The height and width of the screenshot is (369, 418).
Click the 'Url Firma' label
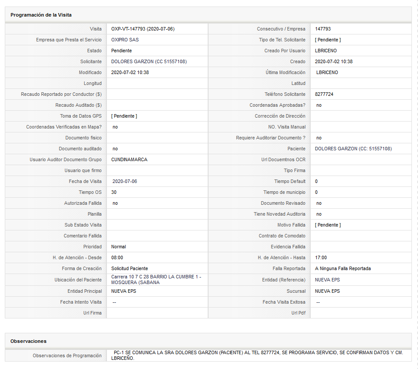[93, 313]
